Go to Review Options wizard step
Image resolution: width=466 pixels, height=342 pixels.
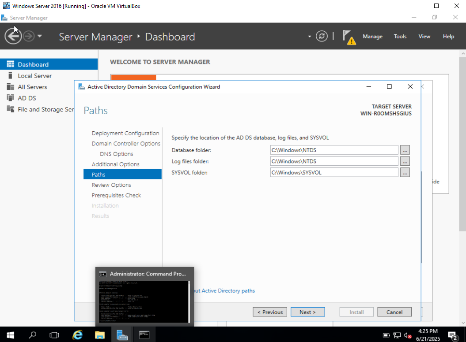point(111,185)
